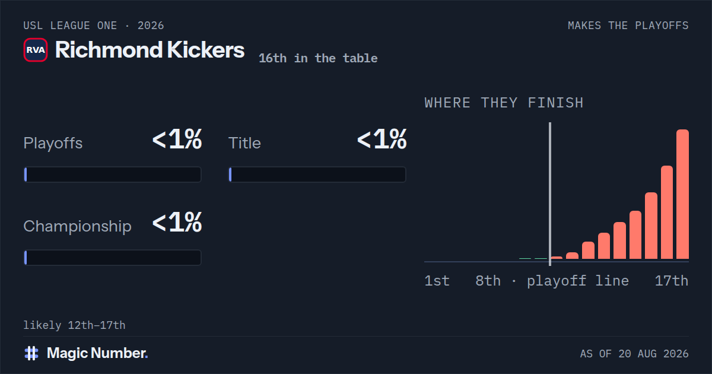This screenshot has height=374, width=712.
Task: Click the USL League One 2026 label
Action: [x=94, y=26]
